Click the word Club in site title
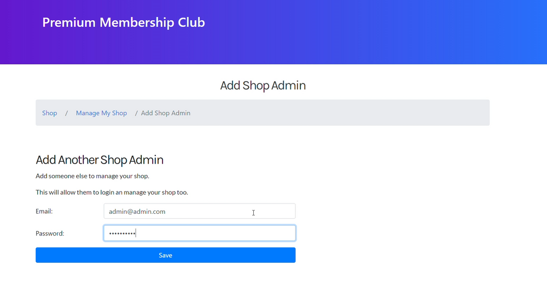 [x=191, y=22]
